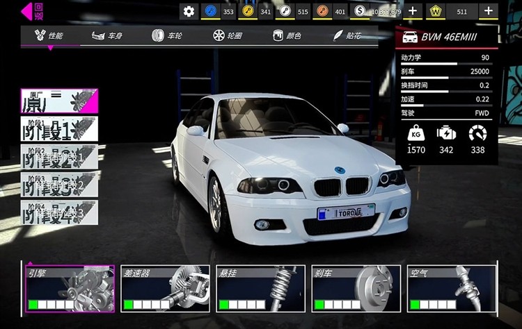Click the 刹车 brake level progress bar

tap(338, 305)
